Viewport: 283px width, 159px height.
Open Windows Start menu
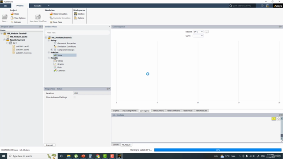pyautogui.click(x=4, y=156)
